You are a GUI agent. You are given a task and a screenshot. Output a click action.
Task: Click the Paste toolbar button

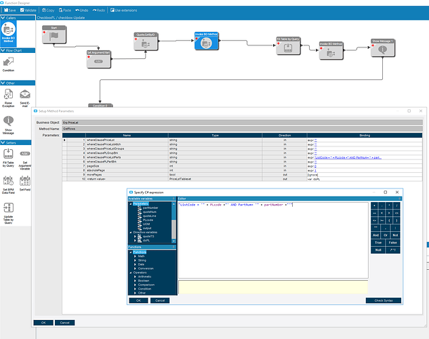tap(65, 10)
